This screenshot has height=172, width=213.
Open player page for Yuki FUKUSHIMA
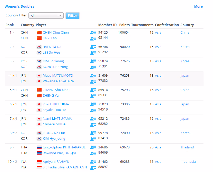pos(56,104)
